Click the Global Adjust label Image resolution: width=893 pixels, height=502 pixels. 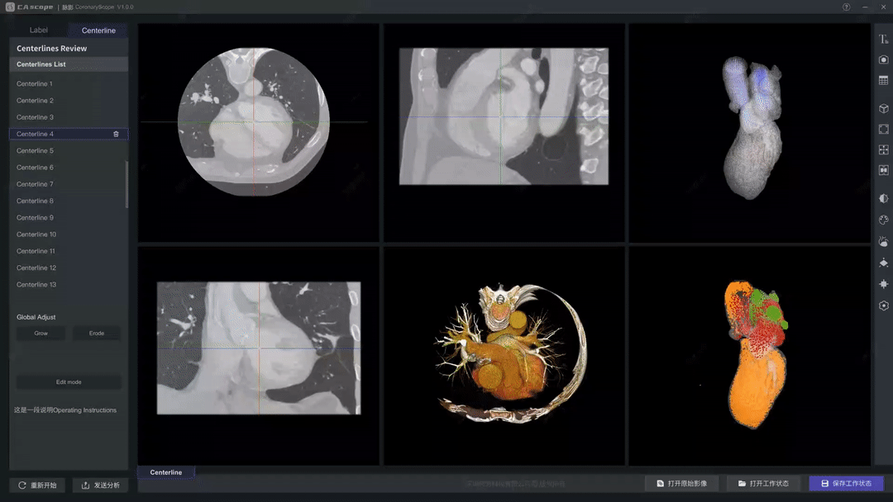pyautogui.click(x=36, y=317)
